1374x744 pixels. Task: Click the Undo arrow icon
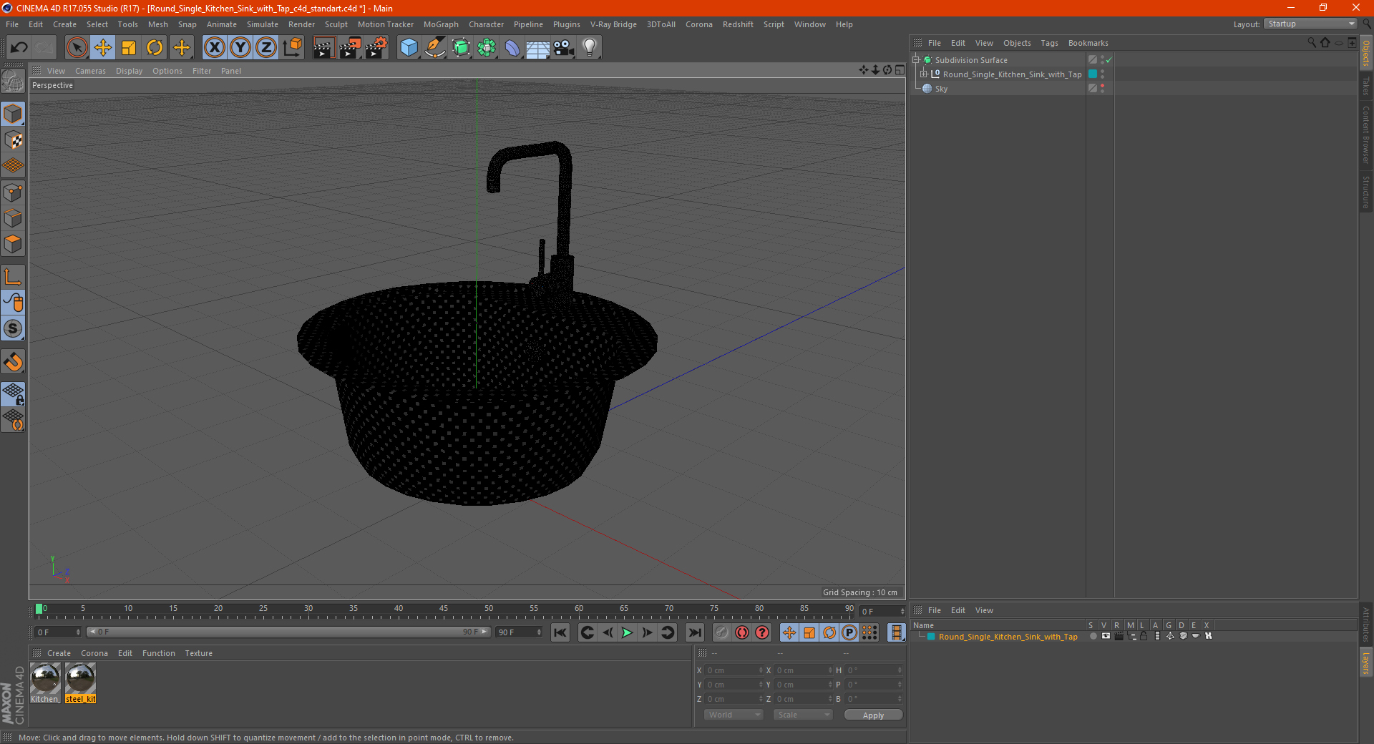[x=19, y=48]
